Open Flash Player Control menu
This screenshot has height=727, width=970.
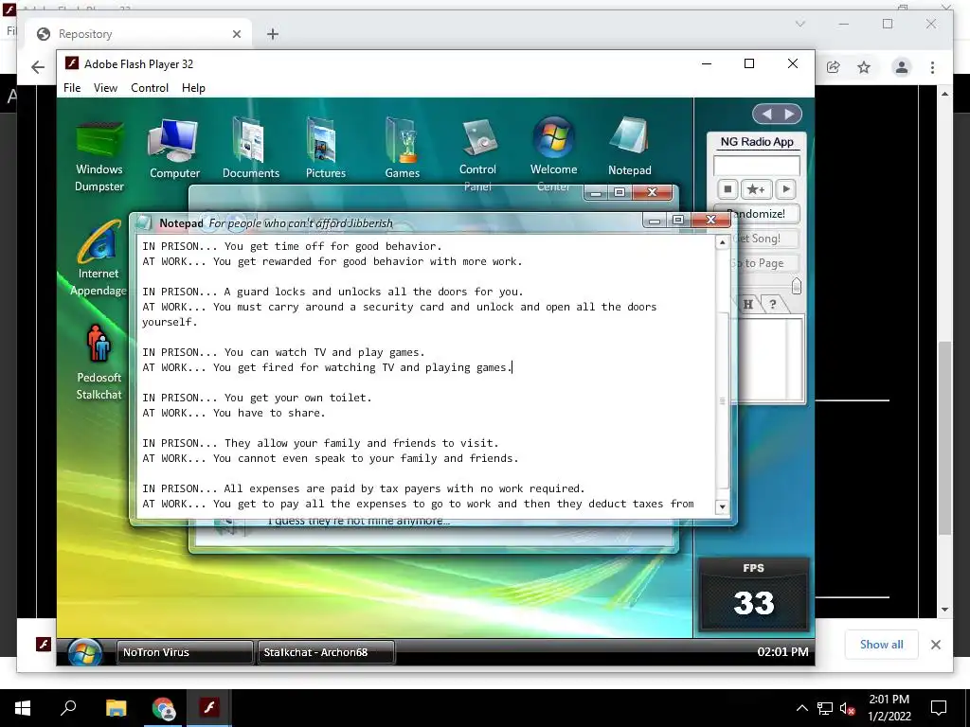[x=149, y=88]
